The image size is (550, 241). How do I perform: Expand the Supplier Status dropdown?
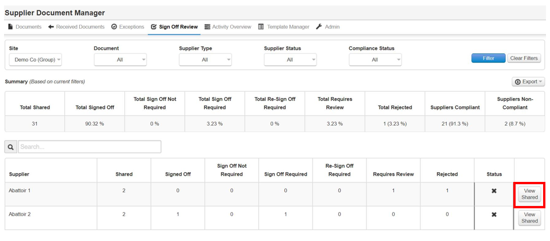(x=290, y=60)
